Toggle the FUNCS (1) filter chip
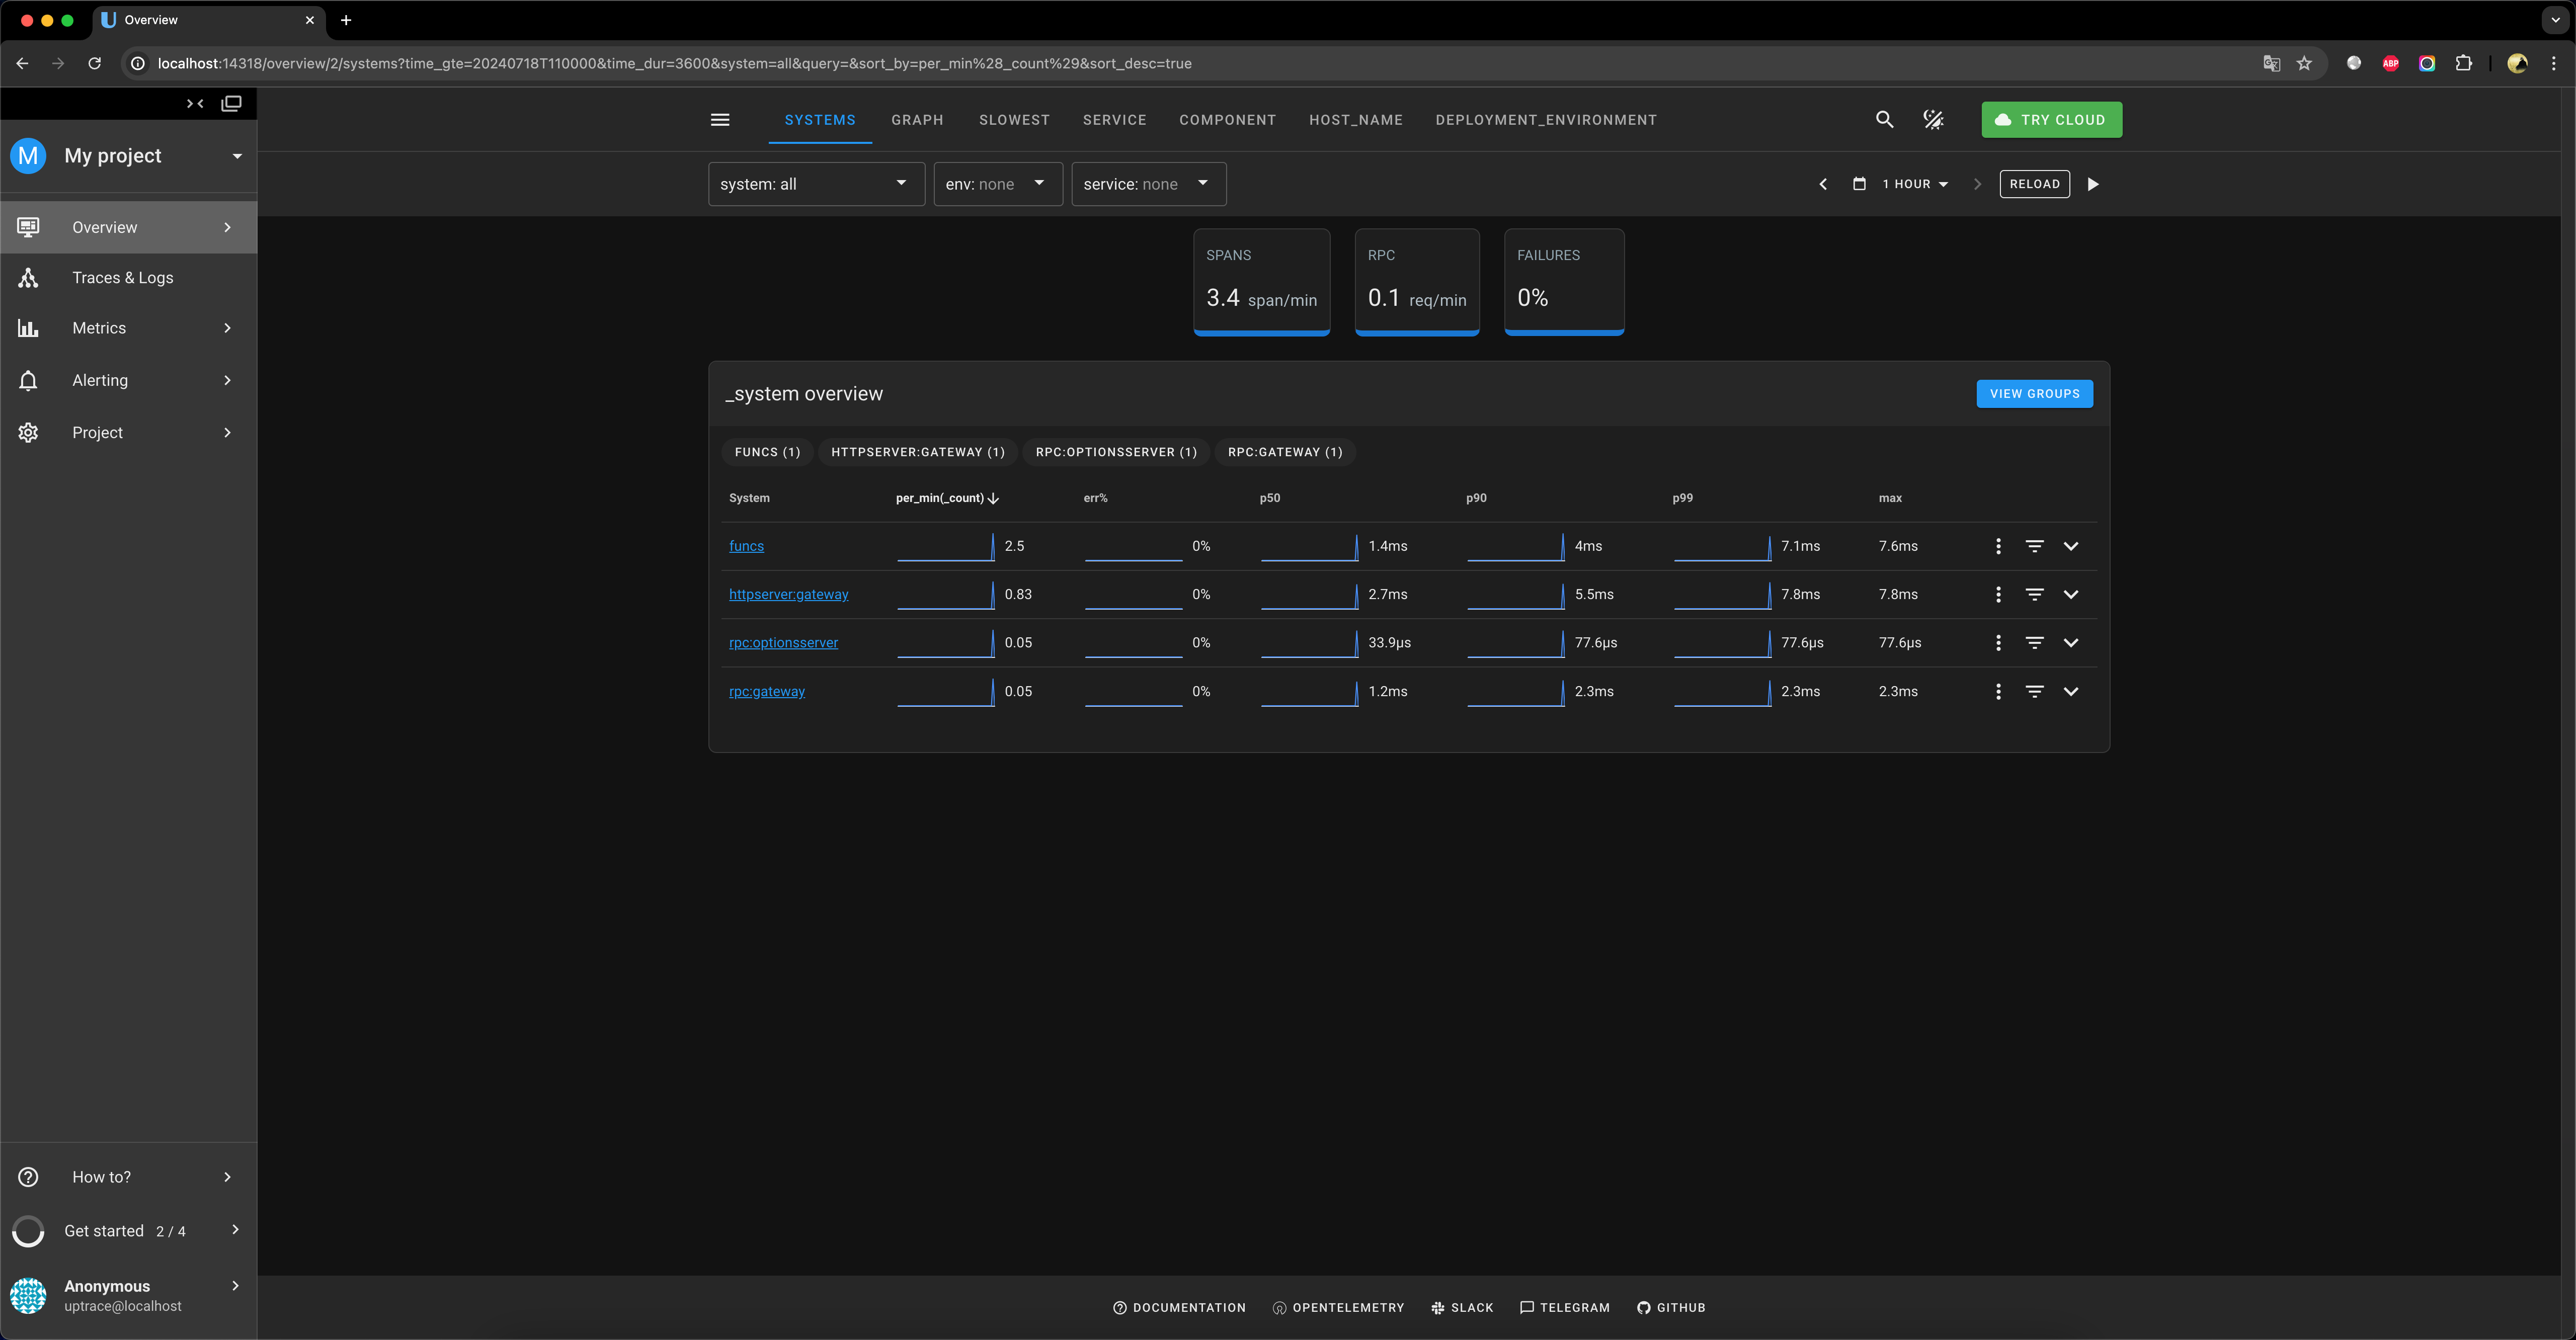This screenshot has width=2576, height=1340. 767,452
